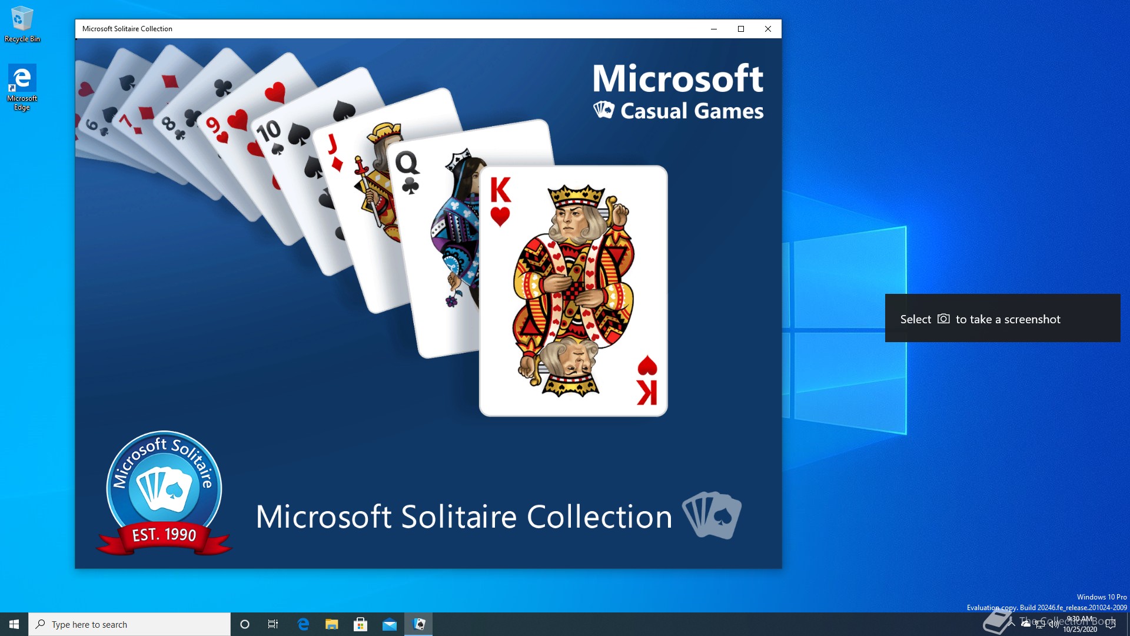Viewport: 1130px width, 636px height.
Task: Open the network status tray icon
Action: 1040,624
